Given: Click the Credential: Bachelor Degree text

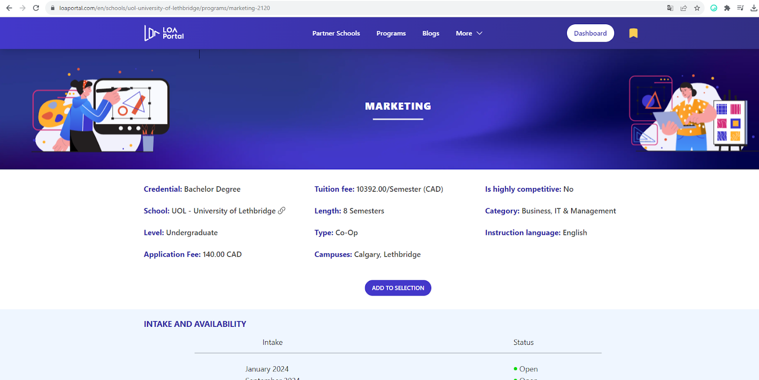Looking at the screenshot, I should (192, 189).
